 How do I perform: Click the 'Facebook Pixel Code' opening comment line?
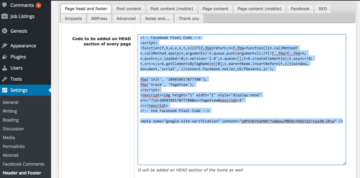170,38
